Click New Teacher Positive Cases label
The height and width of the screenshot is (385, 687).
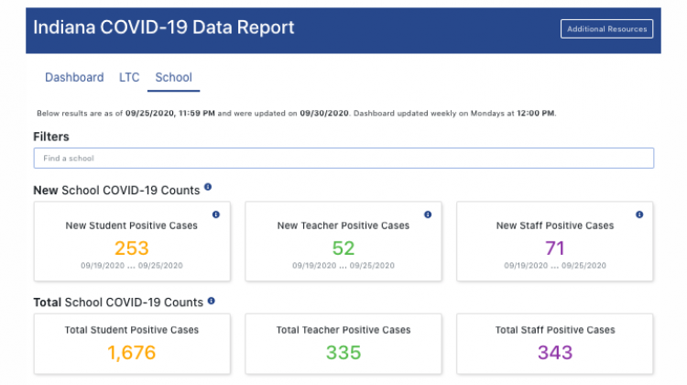(x=343, y=225)
